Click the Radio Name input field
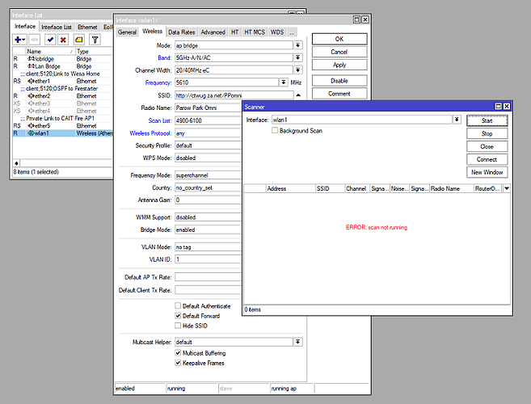The width and height of the screenshot is (531, 404). (209, 107)
